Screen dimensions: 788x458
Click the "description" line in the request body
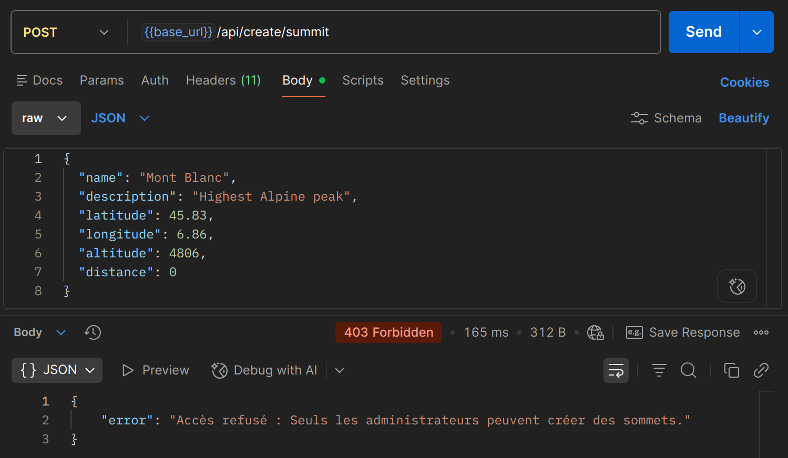[x=218, y=196]
